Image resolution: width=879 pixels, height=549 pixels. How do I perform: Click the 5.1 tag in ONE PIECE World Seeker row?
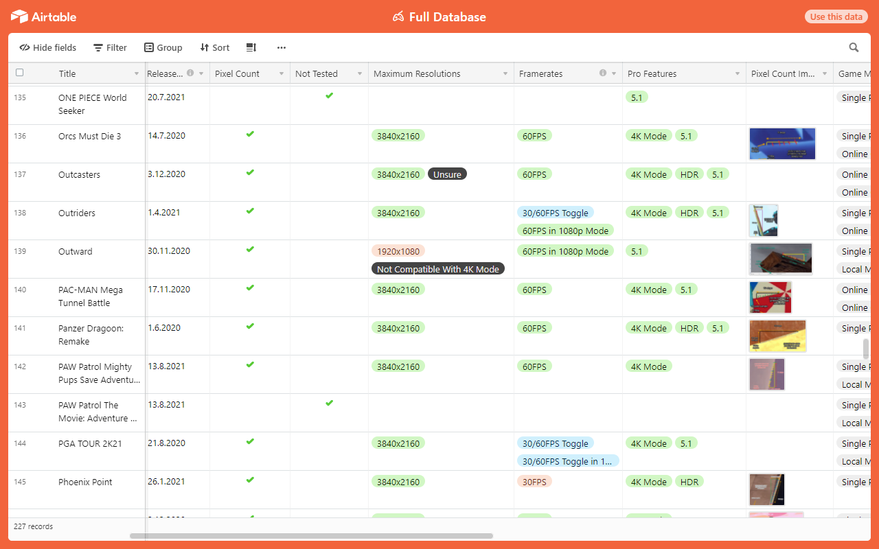637,97
